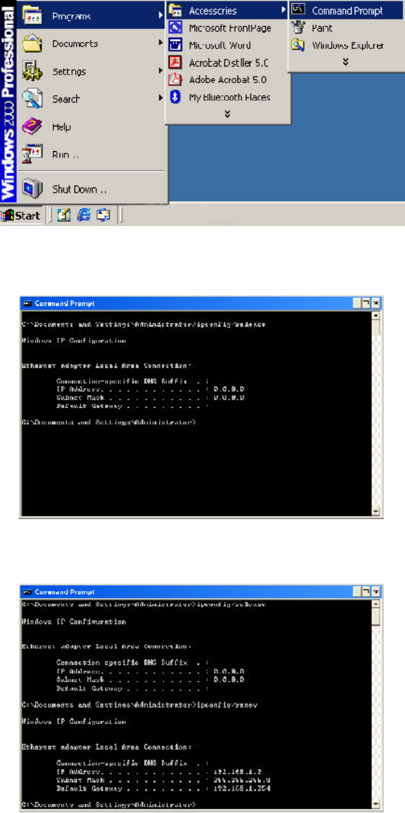Minimize the release-only Command Prompt window
The width and height of the screenshot is (405, 813).
357,304
